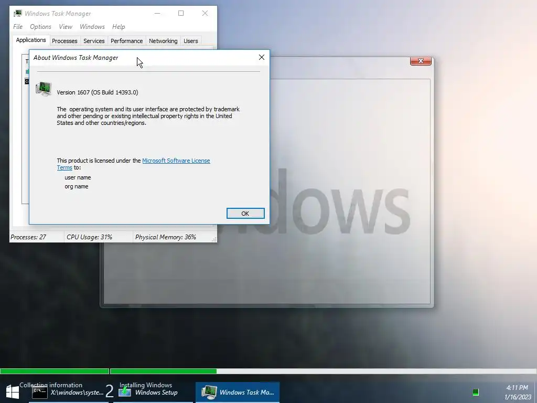This screenshot has width=537, height=403.
Task: Select Windows Setup taskbar label
Action: [x=156, y=393]
